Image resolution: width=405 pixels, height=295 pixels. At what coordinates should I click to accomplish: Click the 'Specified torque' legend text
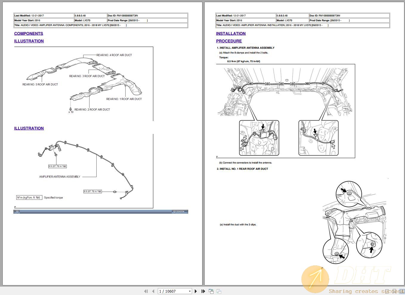pos(53,198)
